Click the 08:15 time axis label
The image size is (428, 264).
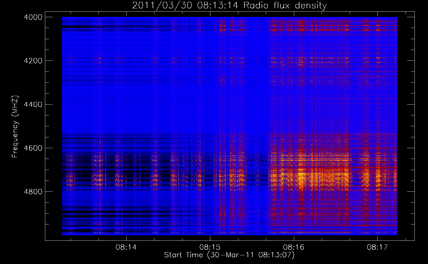(x=210, y=247)
